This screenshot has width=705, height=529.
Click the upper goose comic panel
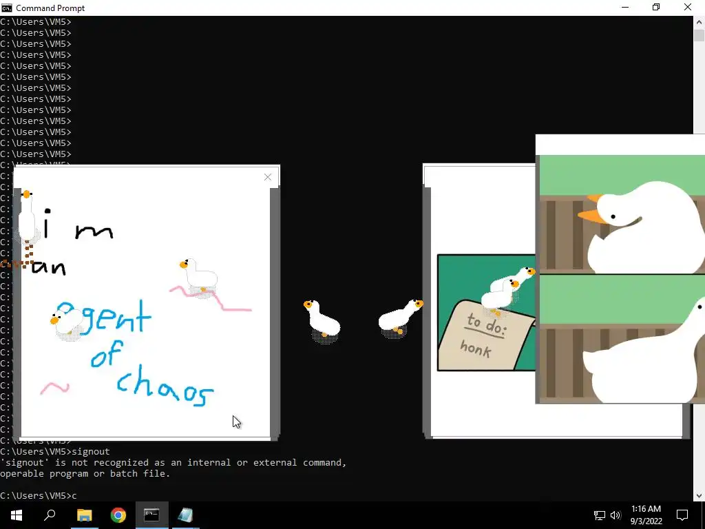pos(622,214)
